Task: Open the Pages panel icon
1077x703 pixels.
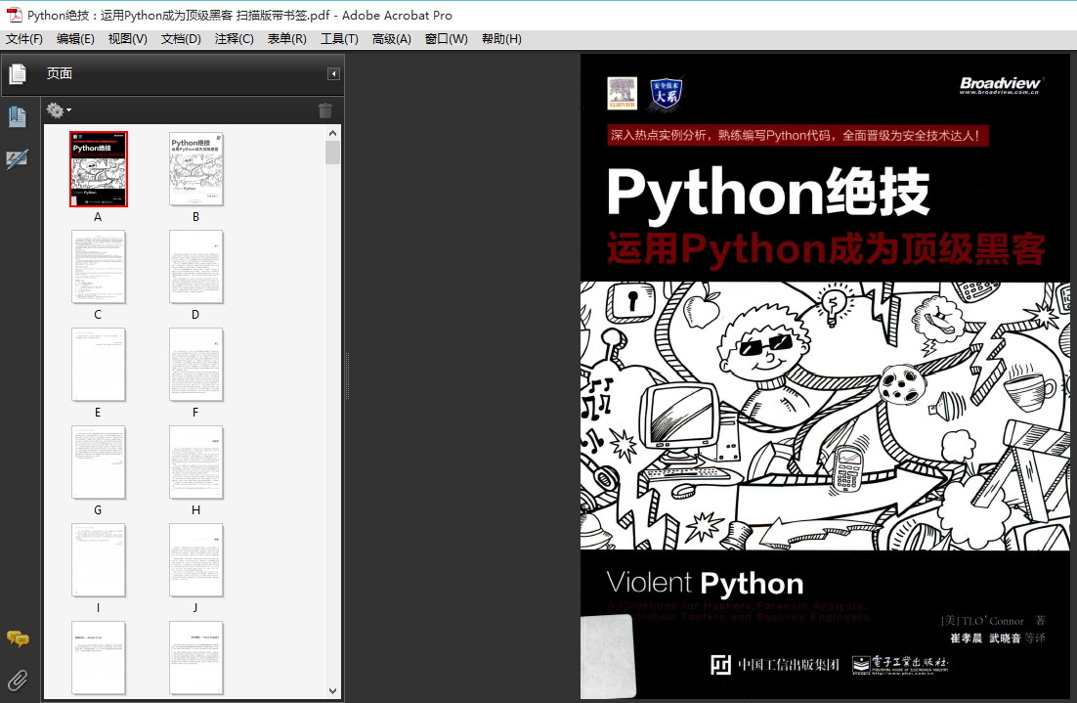Action: coord(18,73)
